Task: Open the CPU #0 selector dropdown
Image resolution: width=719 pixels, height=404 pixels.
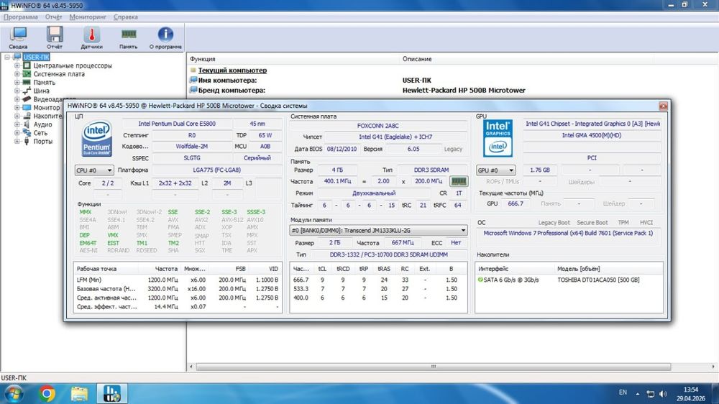Action: click(94, 170)
